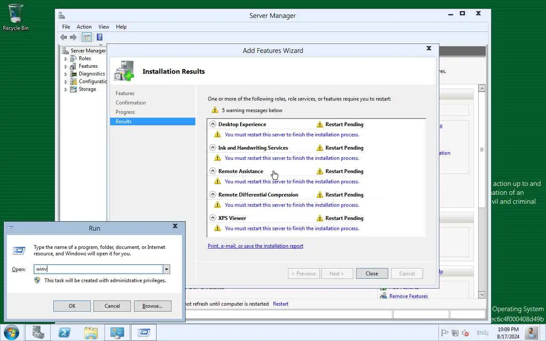
Task: Click the Storage icon in the tree
Action: coord(73,89)
